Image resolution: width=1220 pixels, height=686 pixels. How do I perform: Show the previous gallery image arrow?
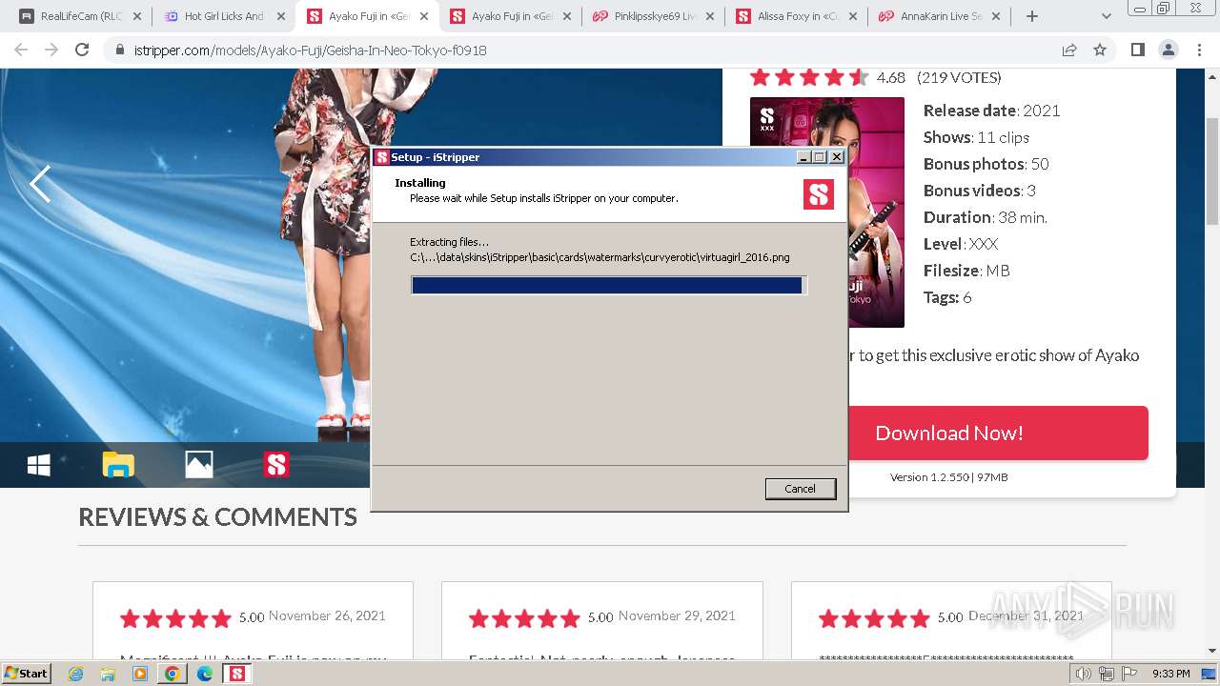(x=40, y=184)
